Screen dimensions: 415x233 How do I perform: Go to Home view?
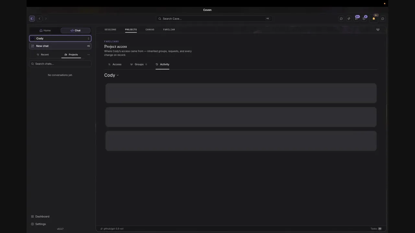[x=45, y=30]
